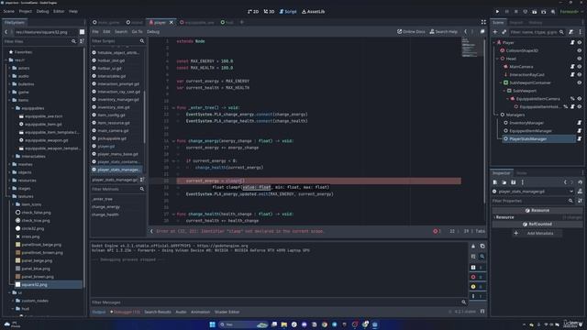Screen dimensions: 587x330
Task: Click the Filter Files field
Action: pyautogui.click(x=37, y=41)
